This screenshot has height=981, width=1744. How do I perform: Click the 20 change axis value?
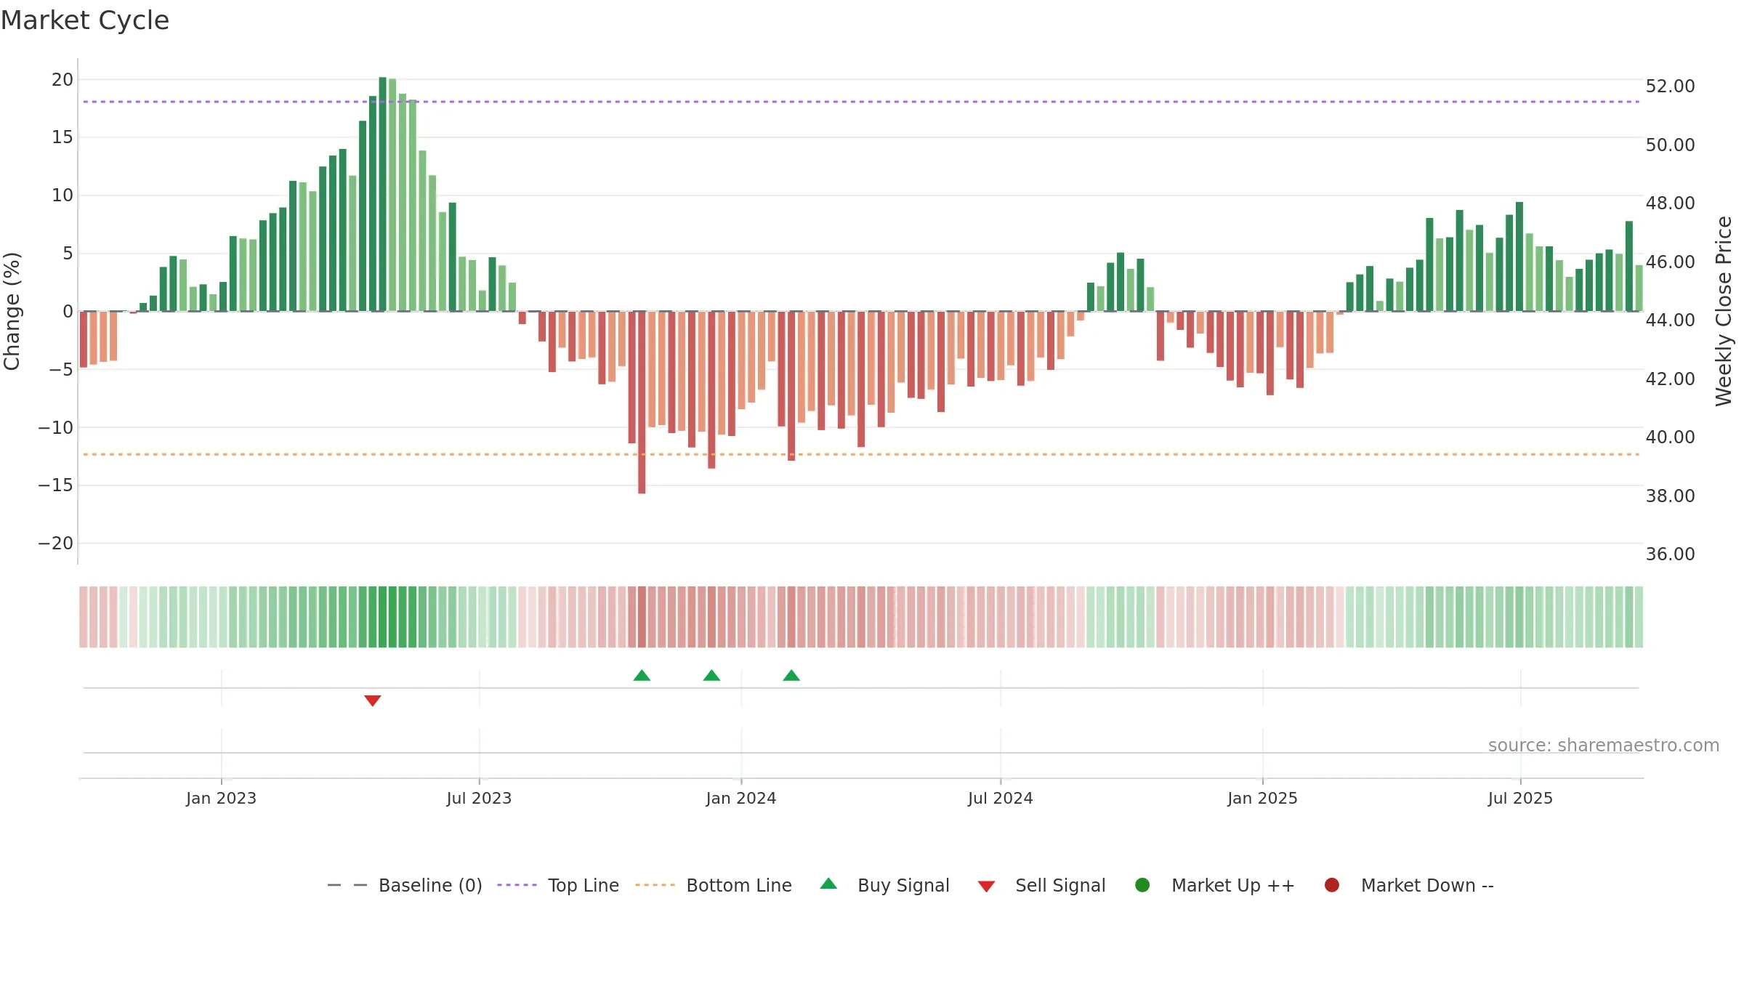[62, 80]
